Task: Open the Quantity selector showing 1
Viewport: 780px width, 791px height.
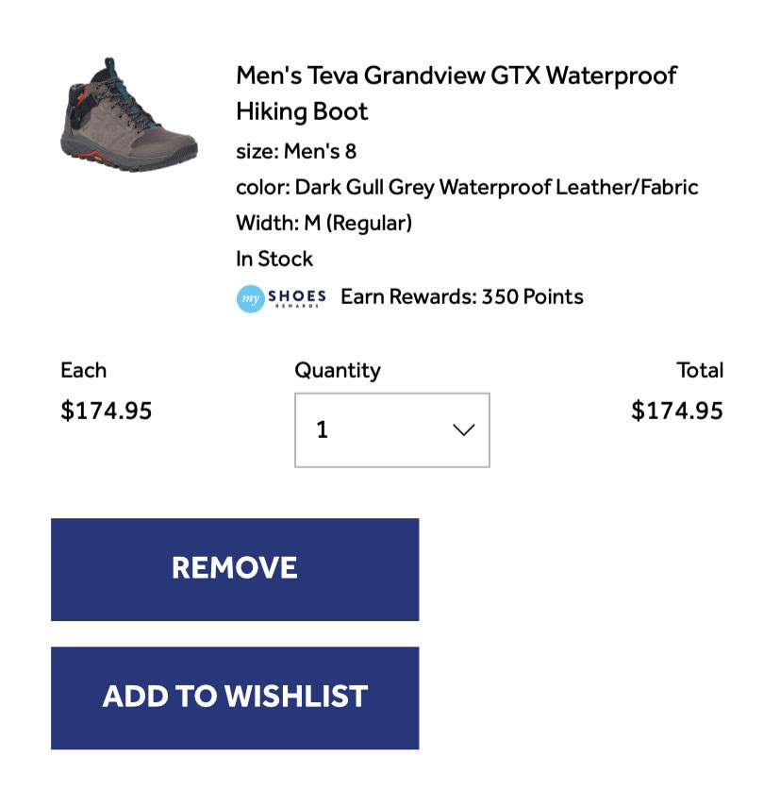Action: coord(392,429)
